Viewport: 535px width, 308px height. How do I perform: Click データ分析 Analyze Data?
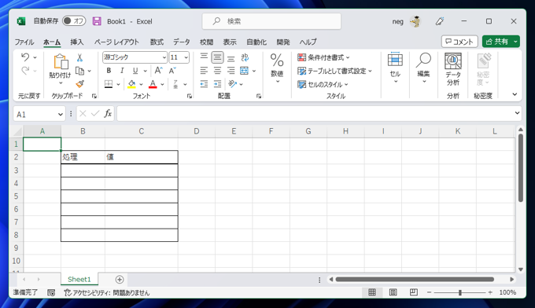(453, 69)
